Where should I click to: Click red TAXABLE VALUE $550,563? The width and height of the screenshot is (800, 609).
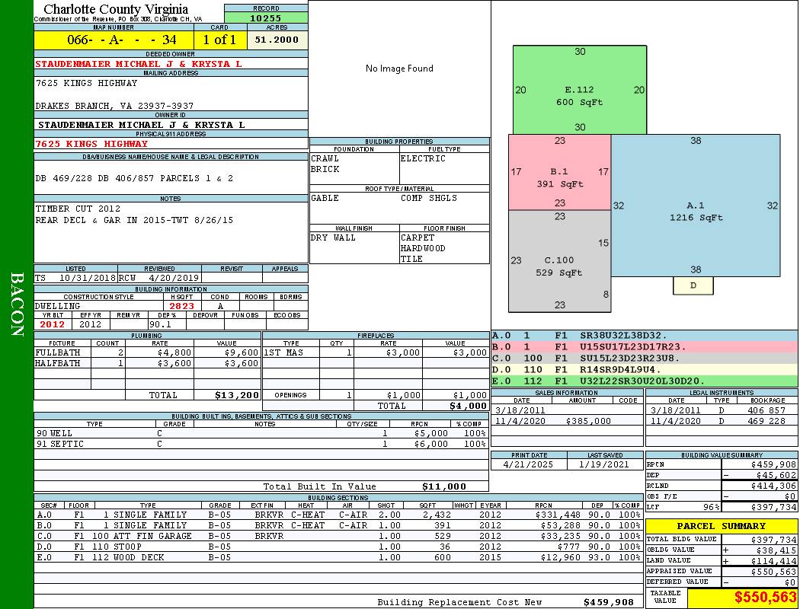click(765, 598)
